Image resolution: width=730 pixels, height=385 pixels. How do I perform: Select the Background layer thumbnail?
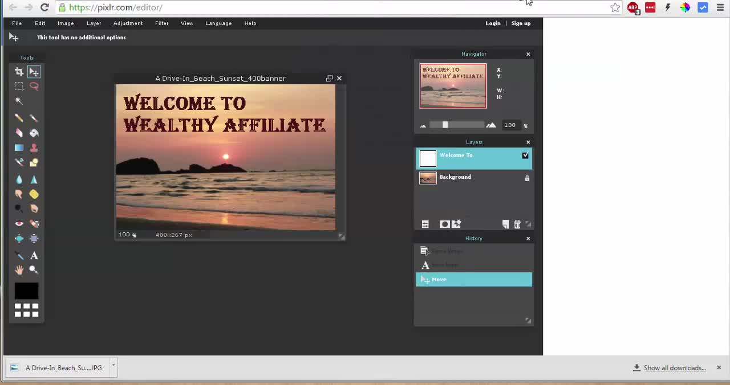tap(428, 178)
